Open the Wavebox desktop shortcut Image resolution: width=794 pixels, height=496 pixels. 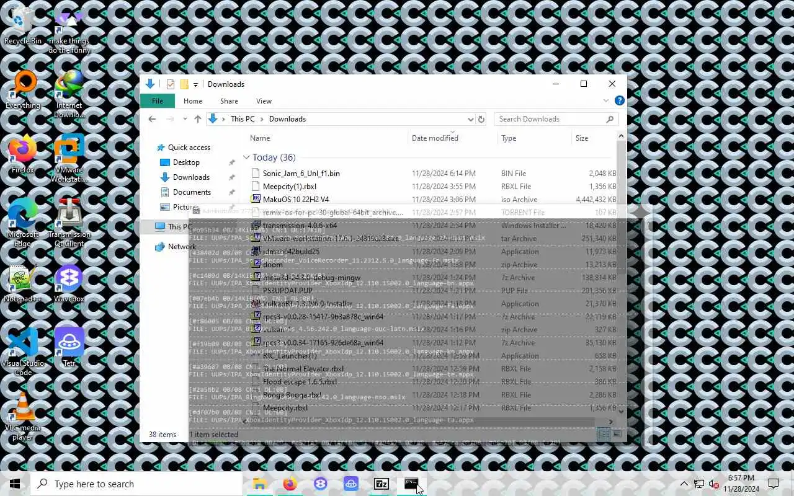click(x=69, y=284)
